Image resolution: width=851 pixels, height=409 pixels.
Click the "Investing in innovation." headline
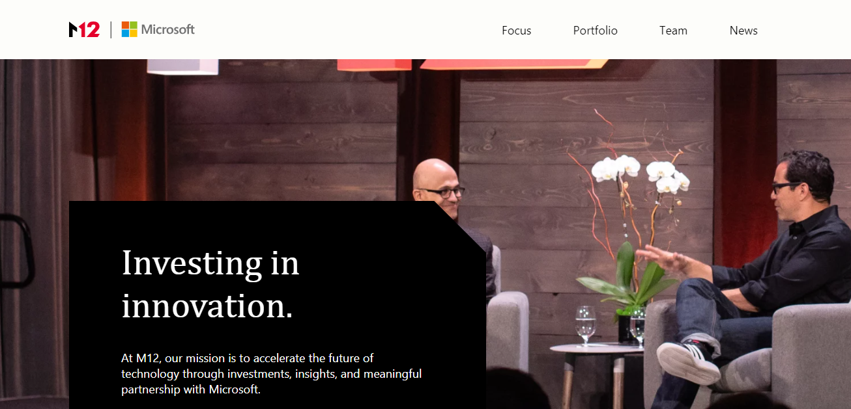(x=210, y=284)
